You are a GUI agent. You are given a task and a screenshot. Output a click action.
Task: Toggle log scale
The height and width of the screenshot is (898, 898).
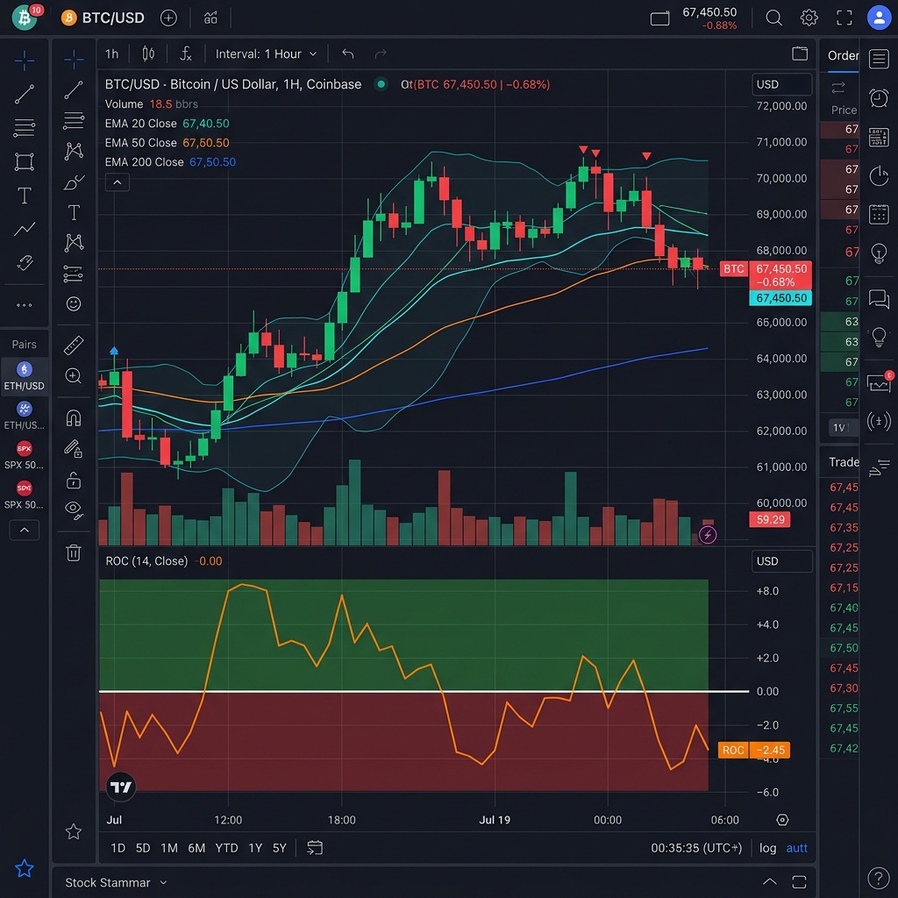point(767,848)
